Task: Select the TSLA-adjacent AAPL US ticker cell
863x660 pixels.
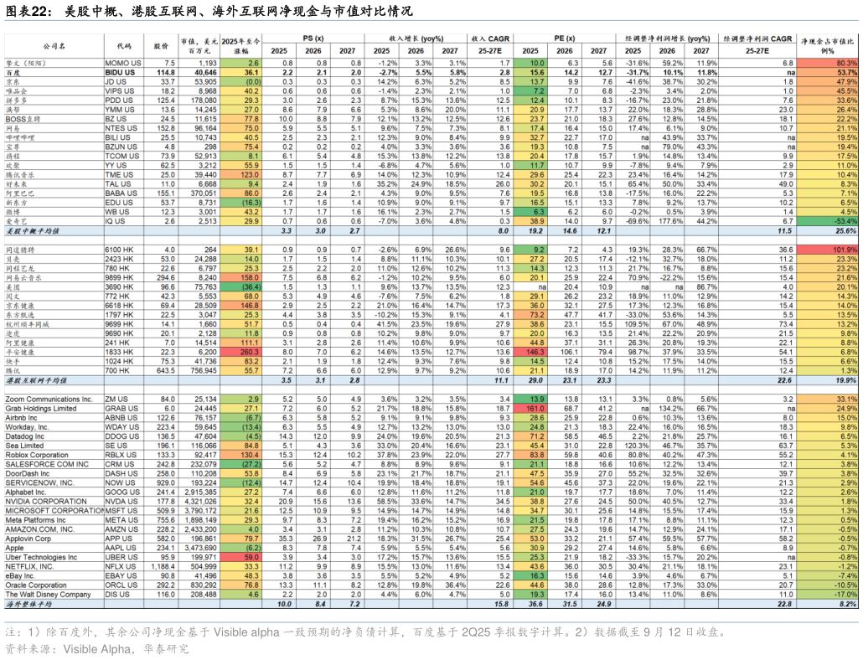Action: 121,548
